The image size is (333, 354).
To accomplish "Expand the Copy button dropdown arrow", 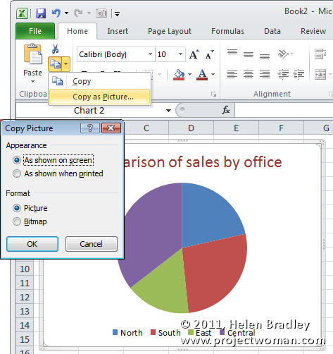I will click(66, 64).
